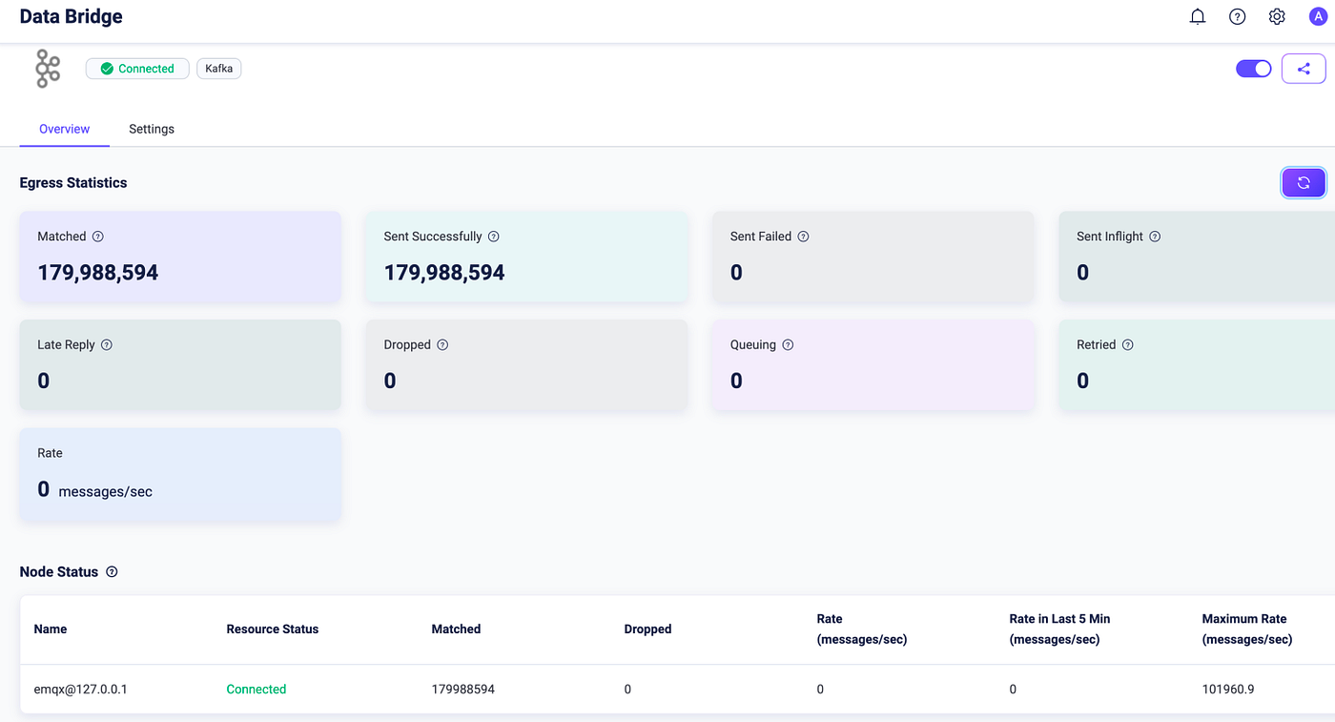Click the share icon button
The width and height of the screenshot is (1335, 722).
(x=1304, y=69)
